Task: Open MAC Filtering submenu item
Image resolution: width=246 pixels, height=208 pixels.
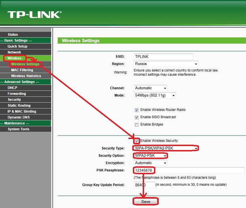Action: coord(22,70)
